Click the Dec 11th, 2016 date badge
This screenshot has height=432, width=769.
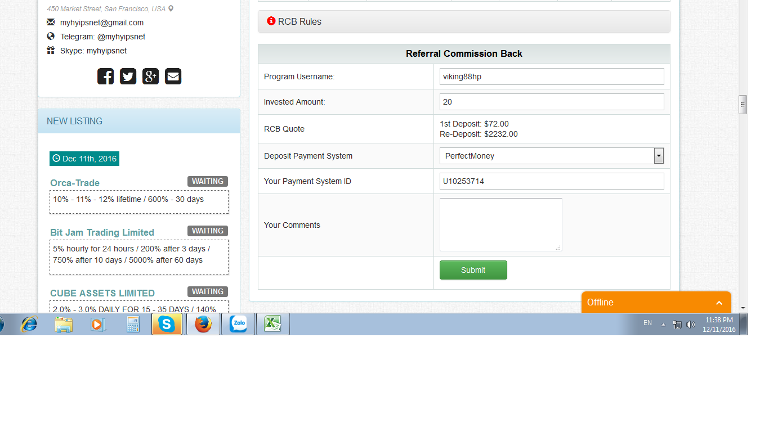tap(84, 159)
